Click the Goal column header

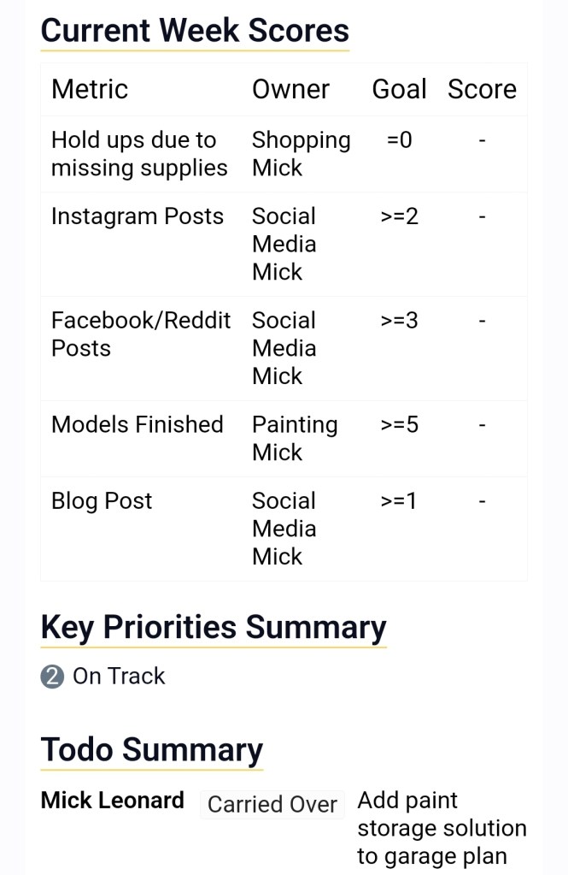pos(399,89)
